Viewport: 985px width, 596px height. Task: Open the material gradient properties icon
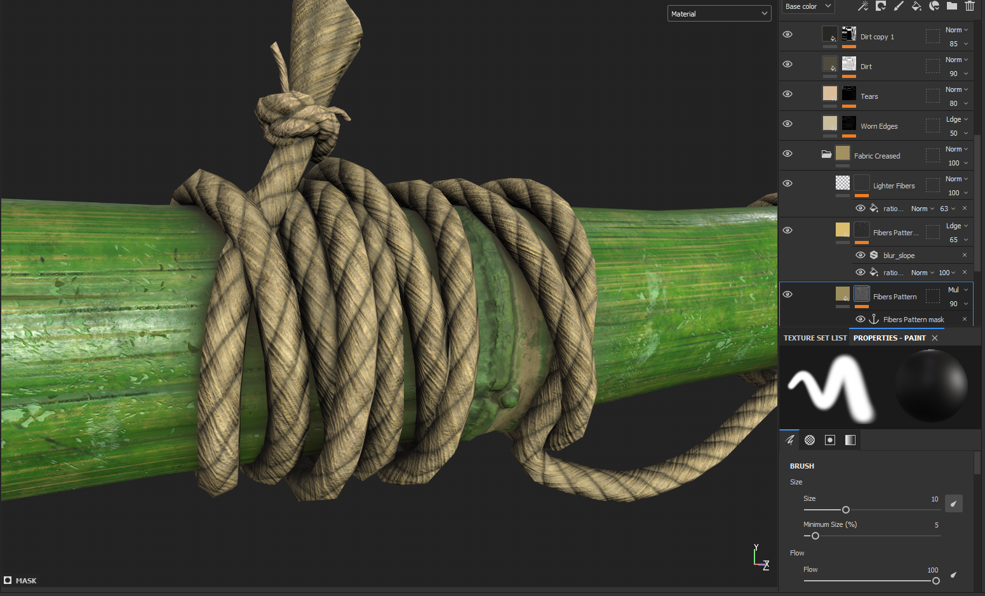(x=850, y=440)
